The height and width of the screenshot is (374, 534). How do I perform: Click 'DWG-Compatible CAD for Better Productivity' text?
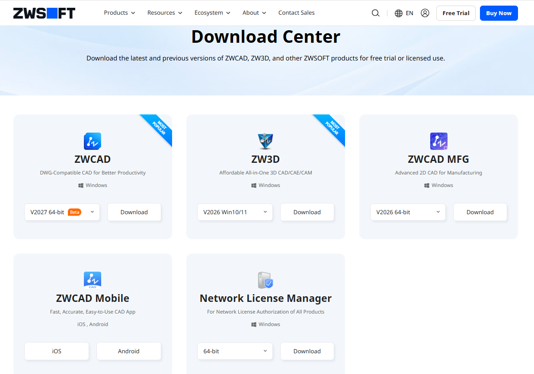point(93,173)
